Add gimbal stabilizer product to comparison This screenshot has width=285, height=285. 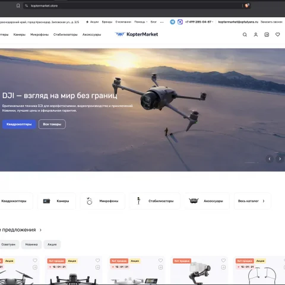pos(223,267)
